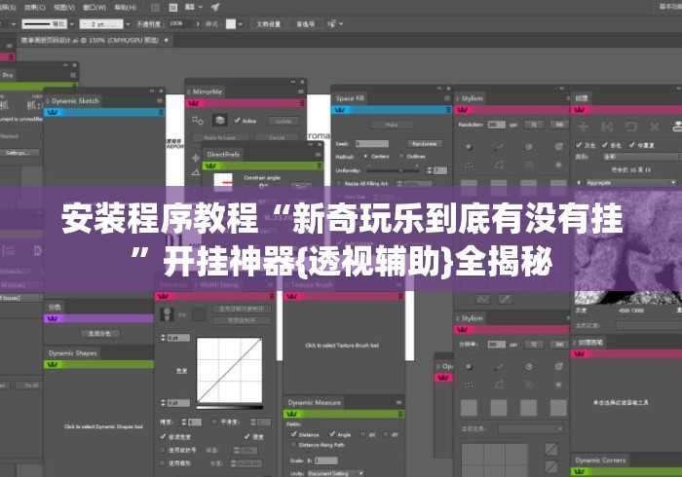Select sphere shadow icon in Stylism Resolution panel
This screenshot has width=682, height=477.
point(469,147)
